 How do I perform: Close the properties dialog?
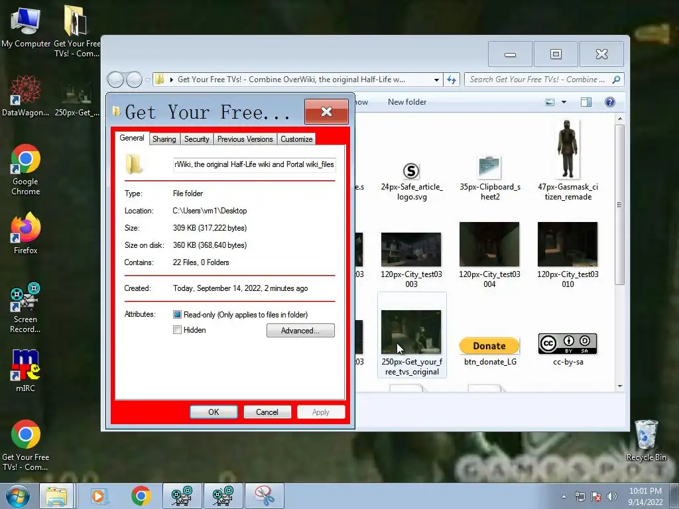[326, 111]
